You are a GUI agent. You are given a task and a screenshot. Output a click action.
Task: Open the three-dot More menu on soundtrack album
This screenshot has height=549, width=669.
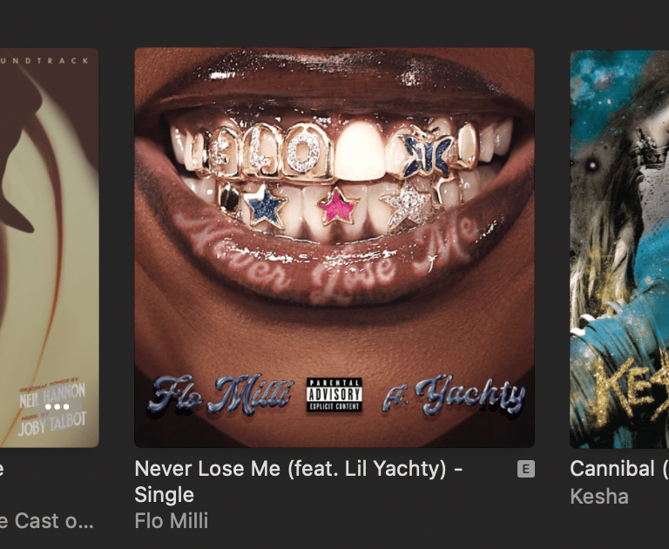tap(57, 406)
